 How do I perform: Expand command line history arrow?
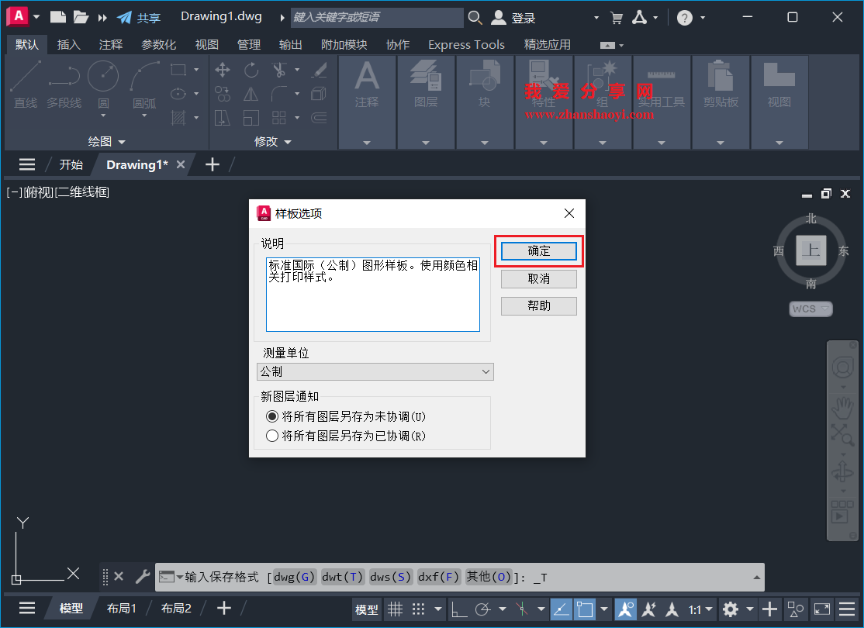point(756,578)
